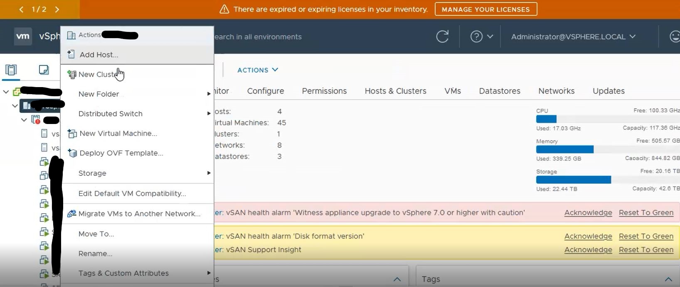Switch to the Configure tab
Image resolution: width=680 pixels, height=287 pixels.
pyautogui.click(x=266, y=91)
